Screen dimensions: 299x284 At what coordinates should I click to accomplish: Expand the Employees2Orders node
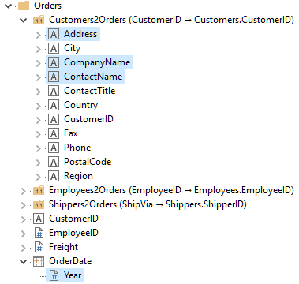24,191
